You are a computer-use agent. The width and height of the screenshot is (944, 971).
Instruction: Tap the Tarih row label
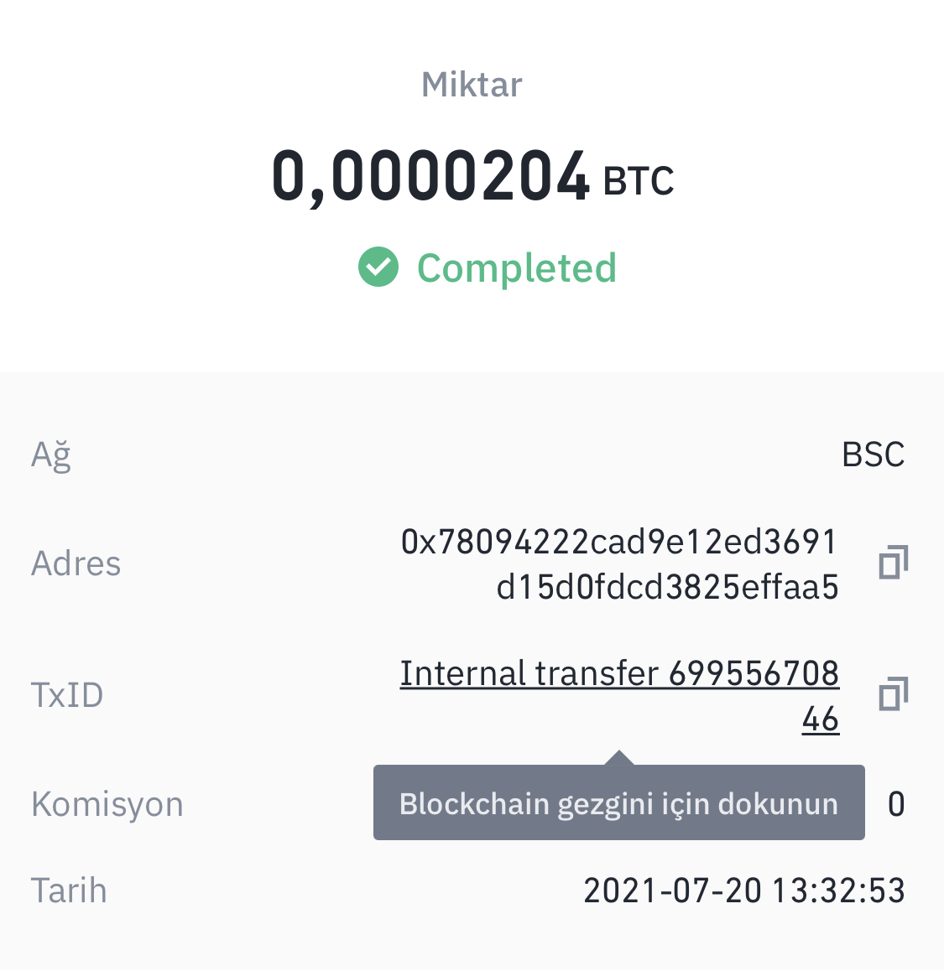pos(69,891)
